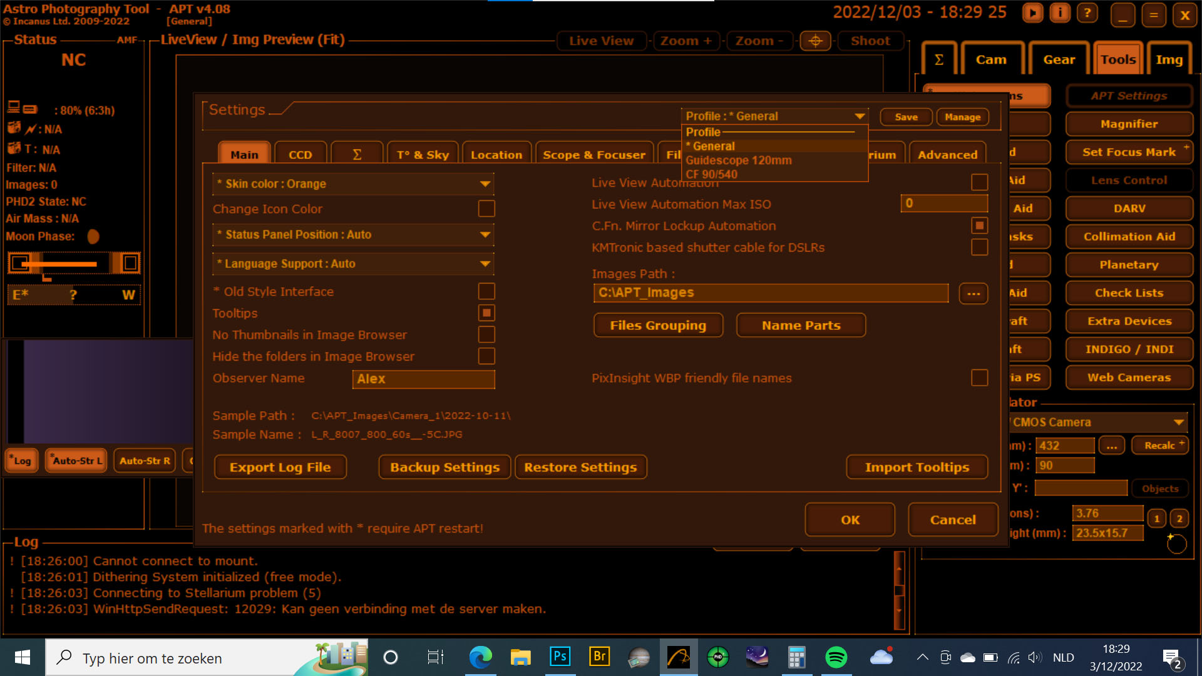Open the T° & Sky settings tab
The image size is (1202, 676).
[x=423, y=155]
